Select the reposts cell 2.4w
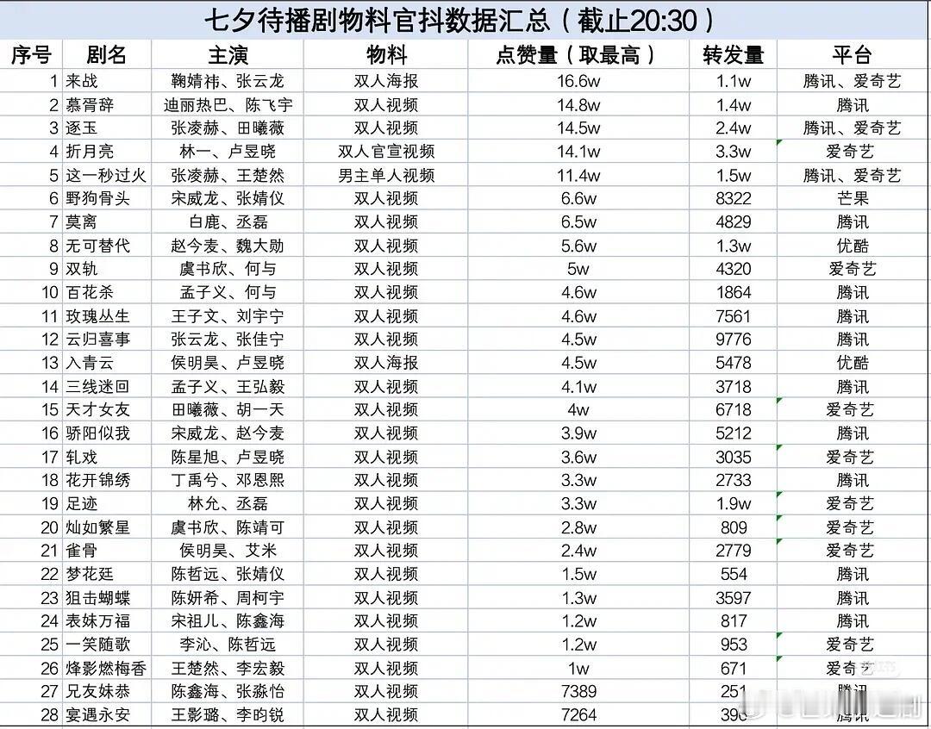 coord(734,128)
